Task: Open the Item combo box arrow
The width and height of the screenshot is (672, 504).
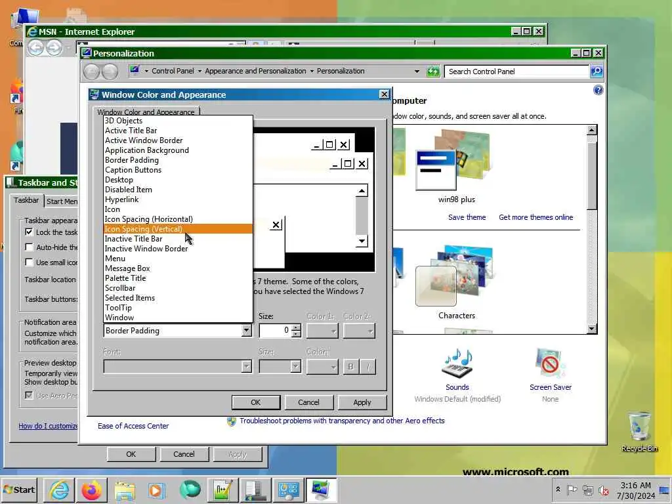Action: point(246,331)
